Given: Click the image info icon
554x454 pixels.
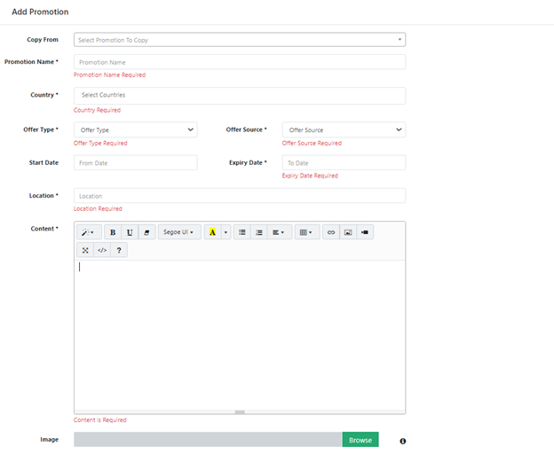Looking at the screenshot, I should pyautogui.click(x=403, y=441).
